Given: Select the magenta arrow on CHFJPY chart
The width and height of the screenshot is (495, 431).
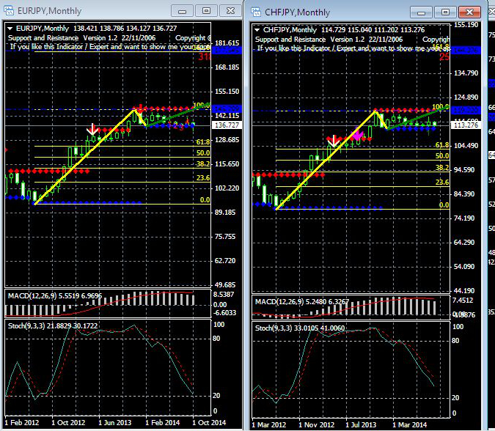Looking at the screenshot, I should (x=357, y=134).
